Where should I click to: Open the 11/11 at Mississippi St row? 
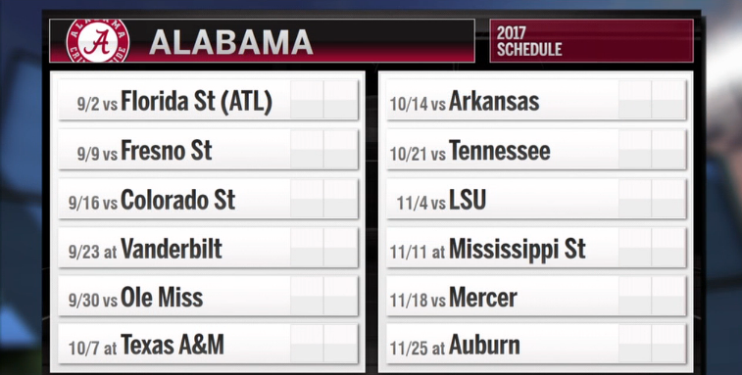536,248
